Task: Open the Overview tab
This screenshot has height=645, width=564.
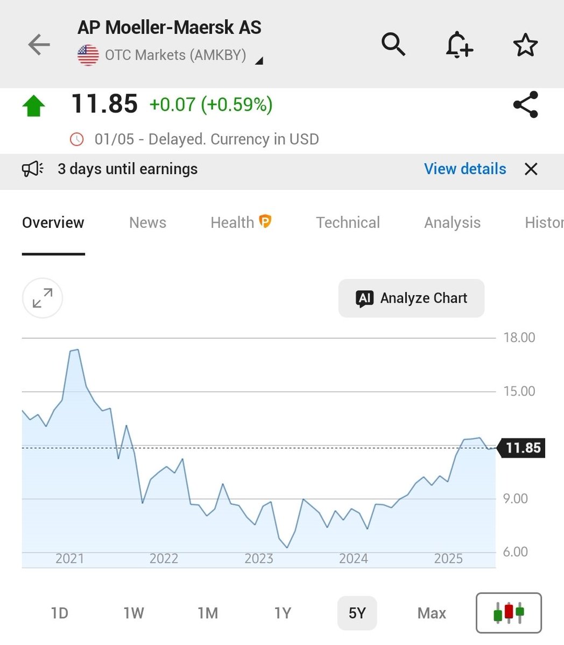Action: point(53,223)
